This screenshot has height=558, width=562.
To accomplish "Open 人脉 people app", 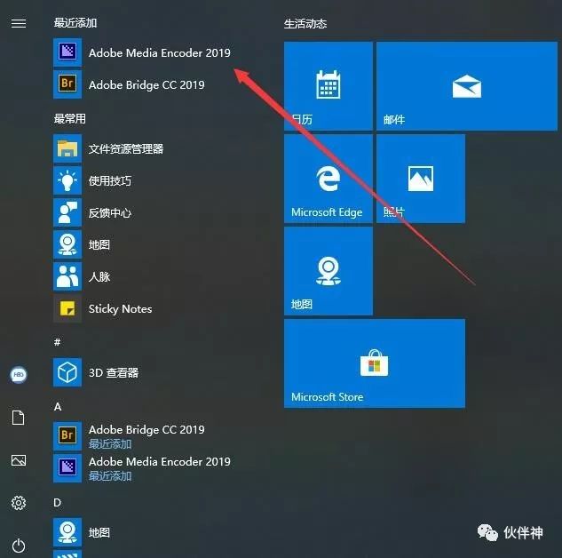I will click(x=82, y=276).
